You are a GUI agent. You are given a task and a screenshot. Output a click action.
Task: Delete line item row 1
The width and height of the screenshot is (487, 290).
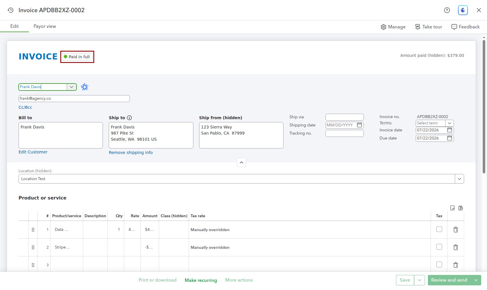coord(456,230)
